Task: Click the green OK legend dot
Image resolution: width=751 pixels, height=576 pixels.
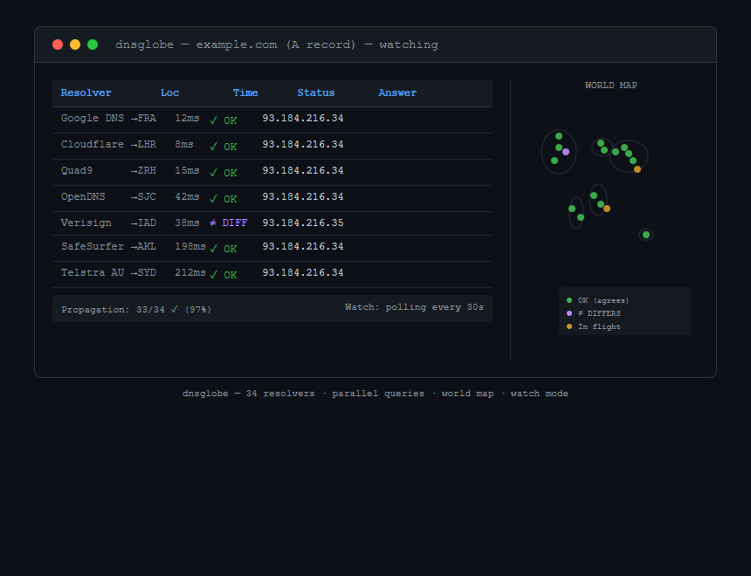Action: [569, 300]
